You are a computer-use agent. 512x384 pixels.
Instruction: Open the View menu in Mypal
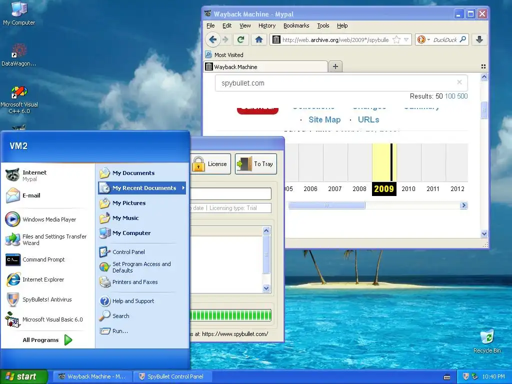point(245,25)
